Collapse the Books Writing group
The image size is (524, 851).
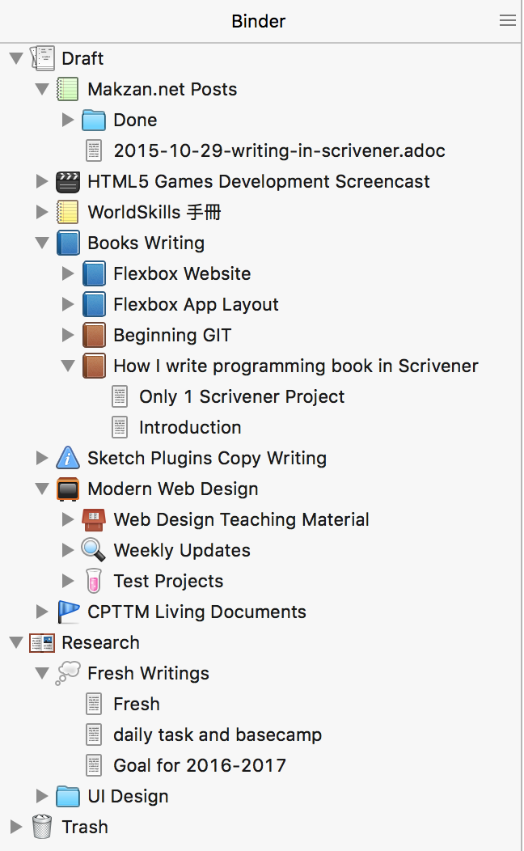(x=42, y=243)
